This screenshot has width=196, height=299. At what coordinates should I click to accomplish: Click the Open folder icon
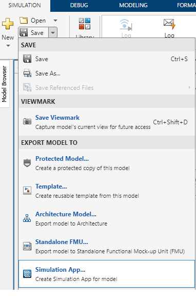pyautogui.click(x=24, y=20)
